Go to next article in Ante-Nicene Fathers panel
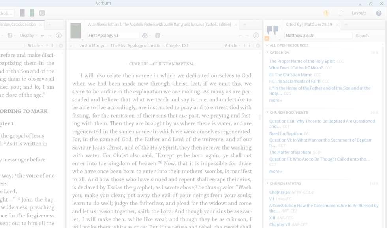 point(250,45)
